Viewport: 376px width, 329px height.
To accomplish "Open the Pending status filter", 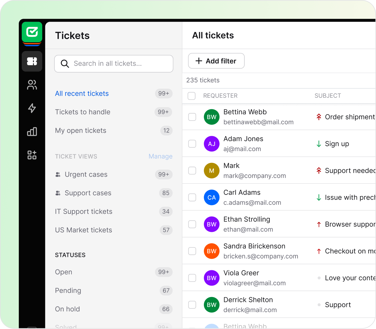I will pyautogui.click(x=68, y=291).
